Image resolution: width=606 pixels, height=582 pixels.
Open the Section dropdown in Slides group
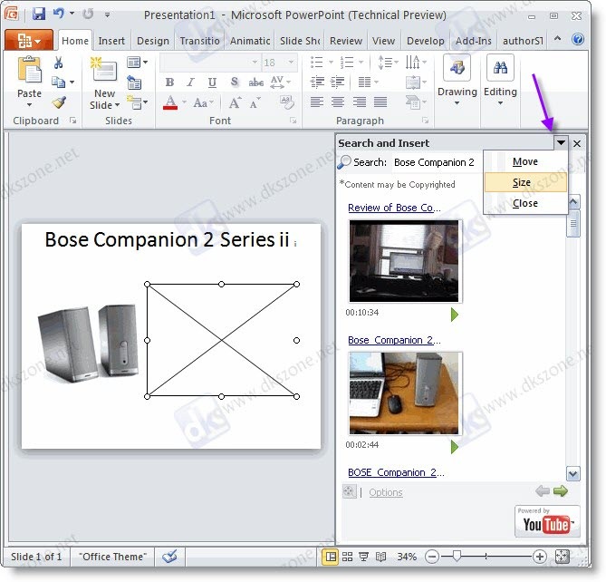click(x=137, y=102)
